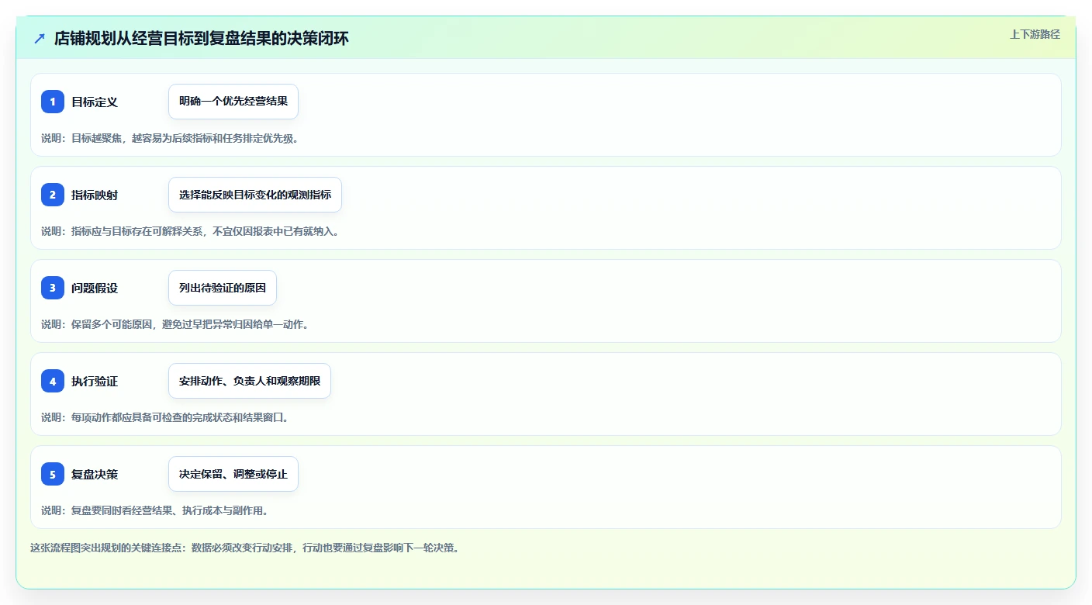The width and height of the screenshot is (1092, 605).
Task: Select the step 2 number badge
Action: 53,195
